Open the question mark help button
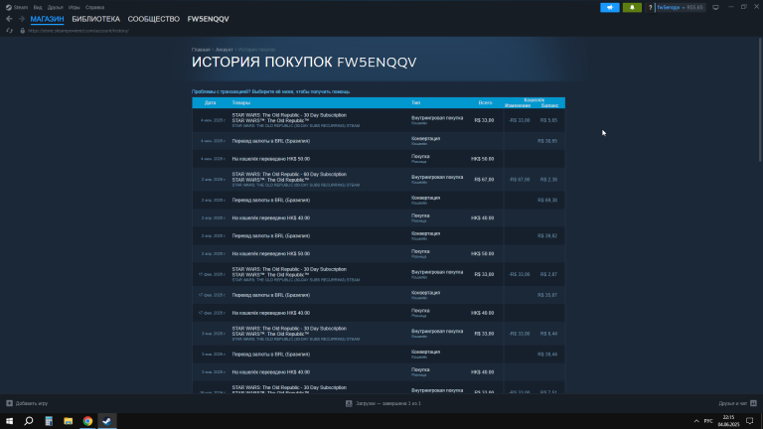Screen dimensions: 763x429 [650, 7]
